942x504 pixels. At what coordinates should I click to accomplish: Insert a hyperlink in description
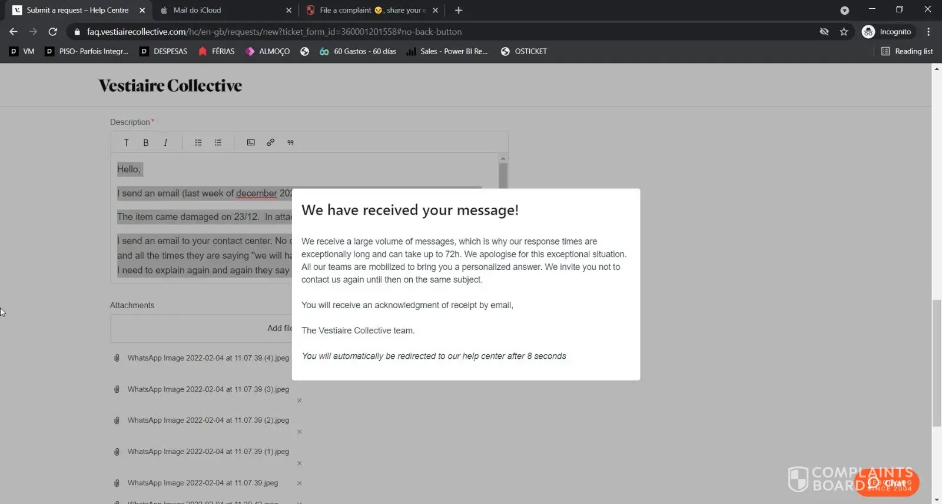pyautogui.click(x=270, y=142)
